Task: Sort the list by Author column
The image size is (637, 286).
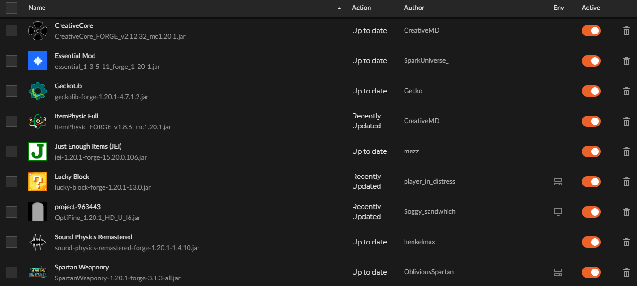Action: [414, 8]
